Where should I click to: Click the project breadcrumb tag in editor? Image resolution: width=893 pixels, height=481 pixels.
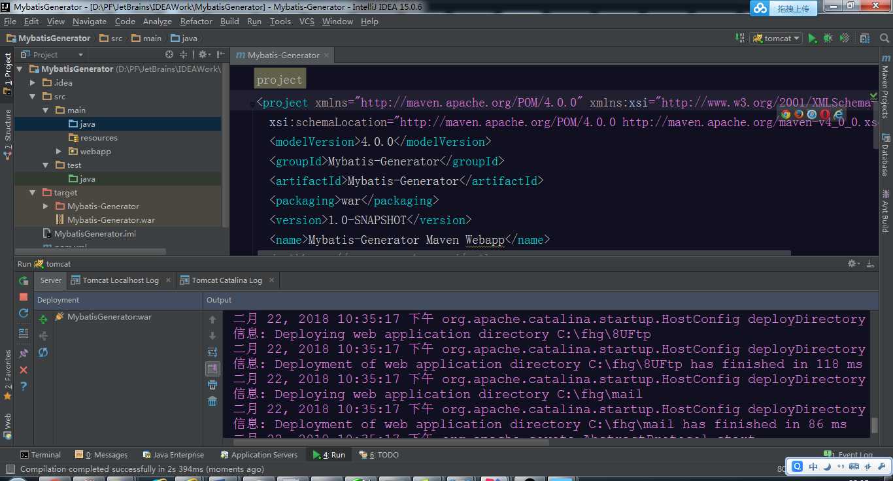pos(279,80)
